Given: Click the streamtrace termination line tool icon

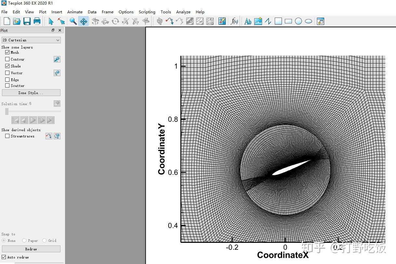Looking at the screenshot, I should (x=179, y=21).
